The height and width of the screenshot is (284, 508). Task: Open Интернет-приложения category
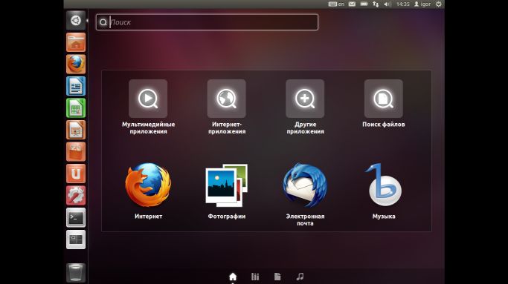[226, 107]
